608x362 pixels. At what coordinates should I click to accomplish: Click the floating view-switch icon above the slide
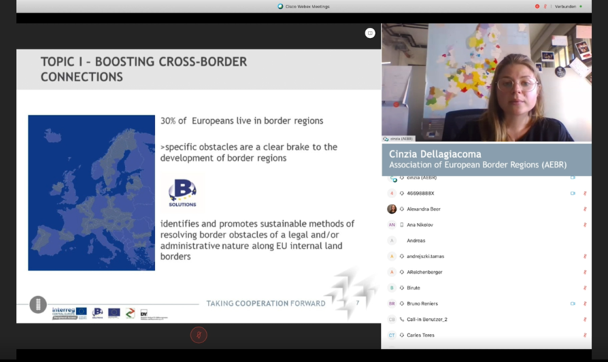point(370,33)
